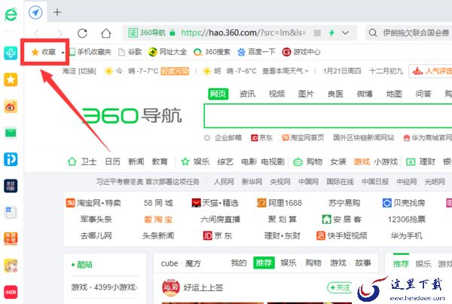Viewport: 452px width, 304px height.
Task: Click the 关注 follow button
Action: coord(340,287)
